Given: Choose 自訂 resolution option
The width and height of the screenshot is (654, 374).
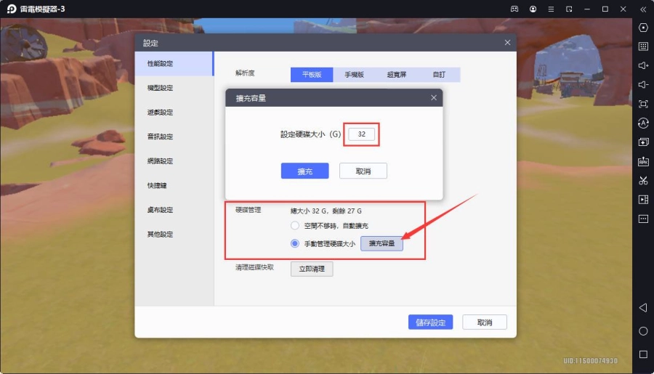Looking at the screenshot, I should click(439, 75).
